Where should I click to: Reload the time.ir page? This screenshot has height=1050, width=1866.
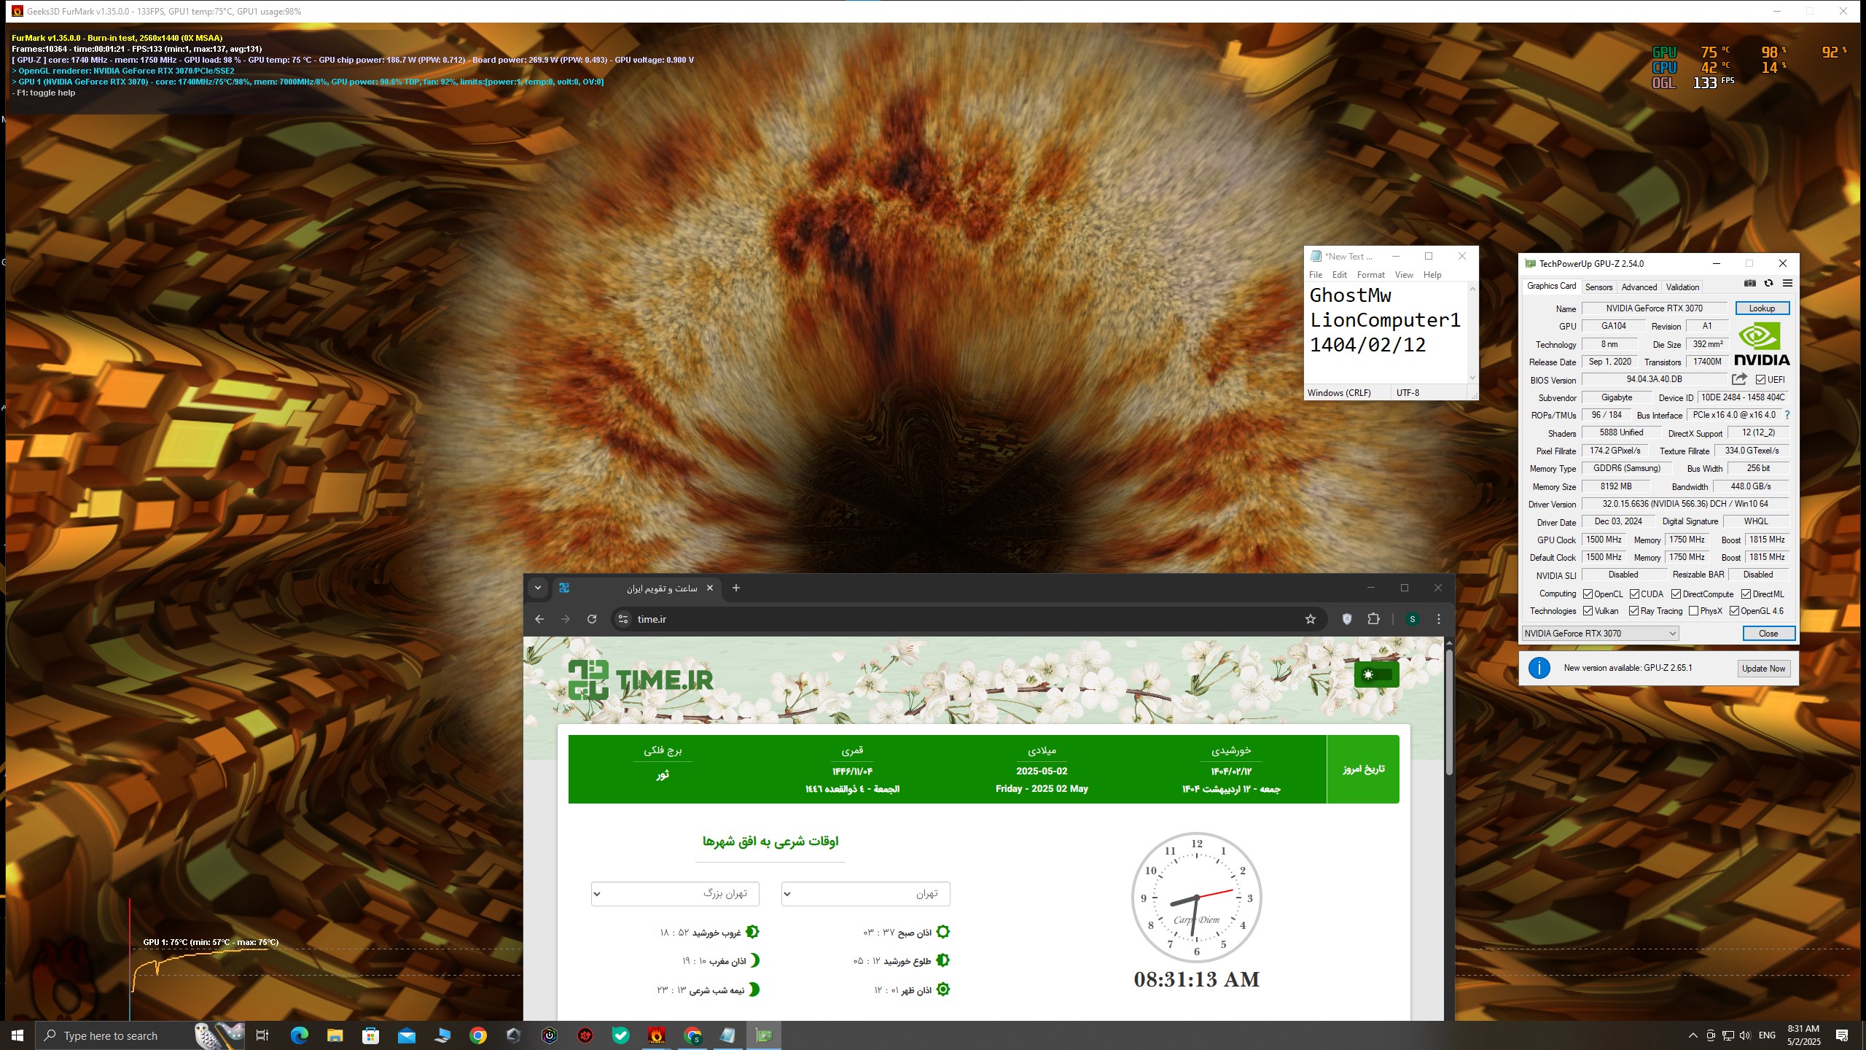[592, 619]
